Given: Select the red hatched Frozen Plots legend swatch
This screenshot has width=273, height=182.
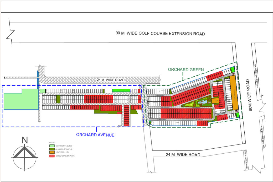Looking at the screenshot, I should point(52,156).
